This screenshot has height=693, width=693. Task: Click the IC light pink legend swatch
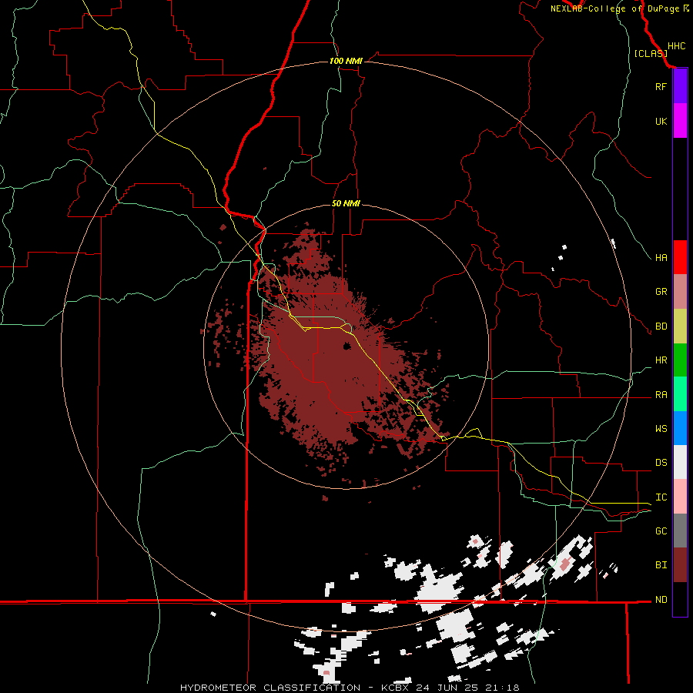(680, 497)
